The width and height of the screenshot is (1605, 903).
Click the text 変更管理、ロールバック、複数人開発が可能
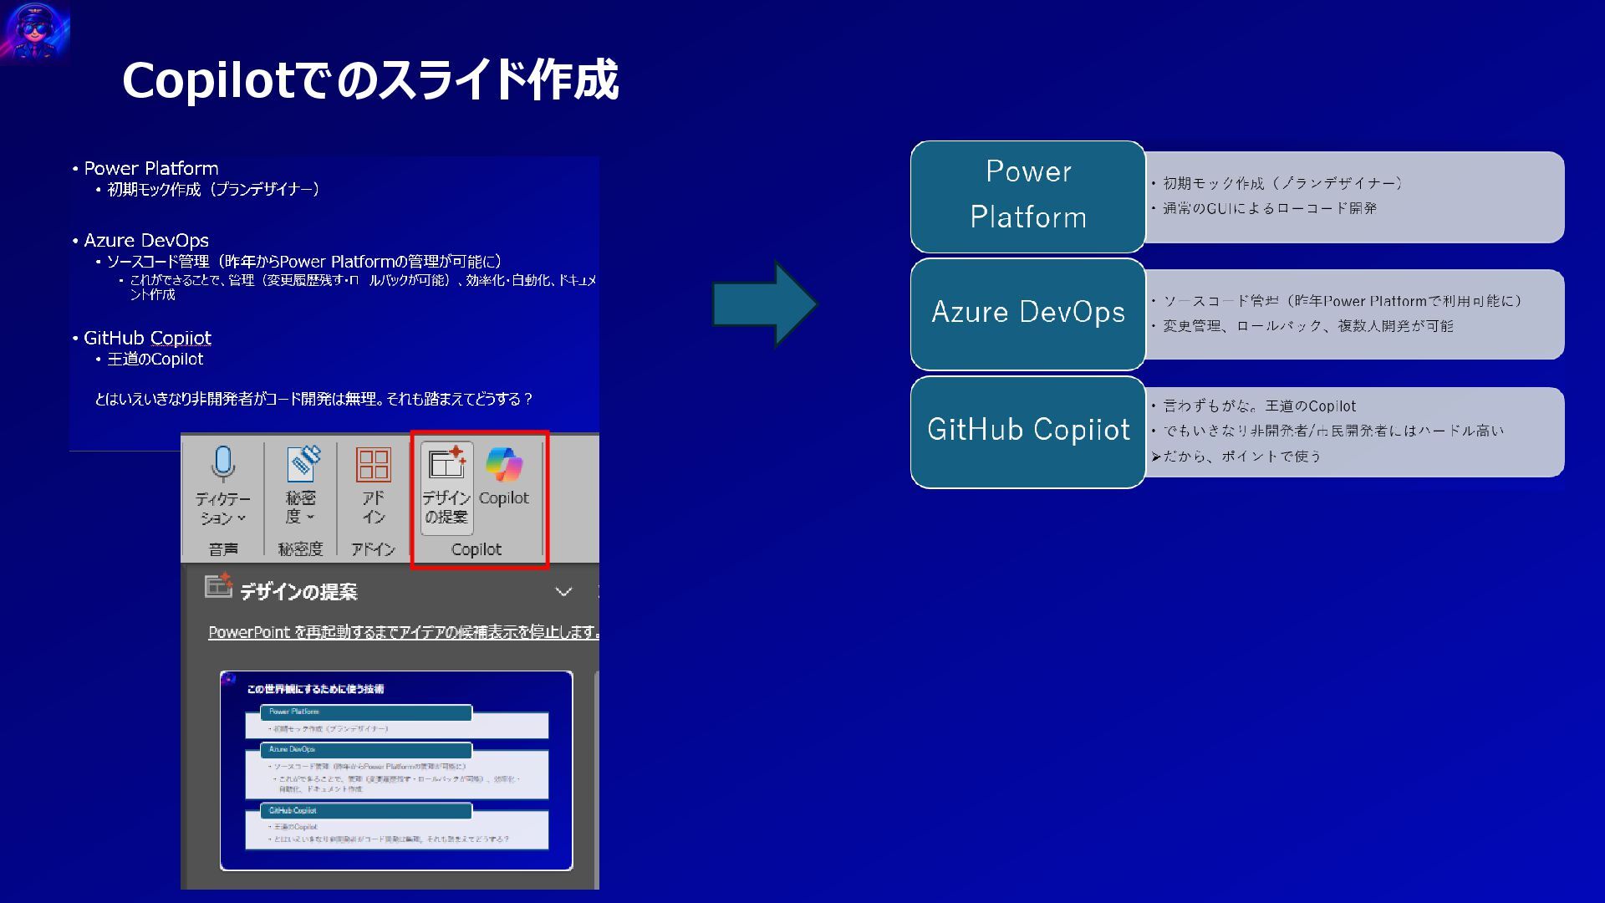point(1307,326)
